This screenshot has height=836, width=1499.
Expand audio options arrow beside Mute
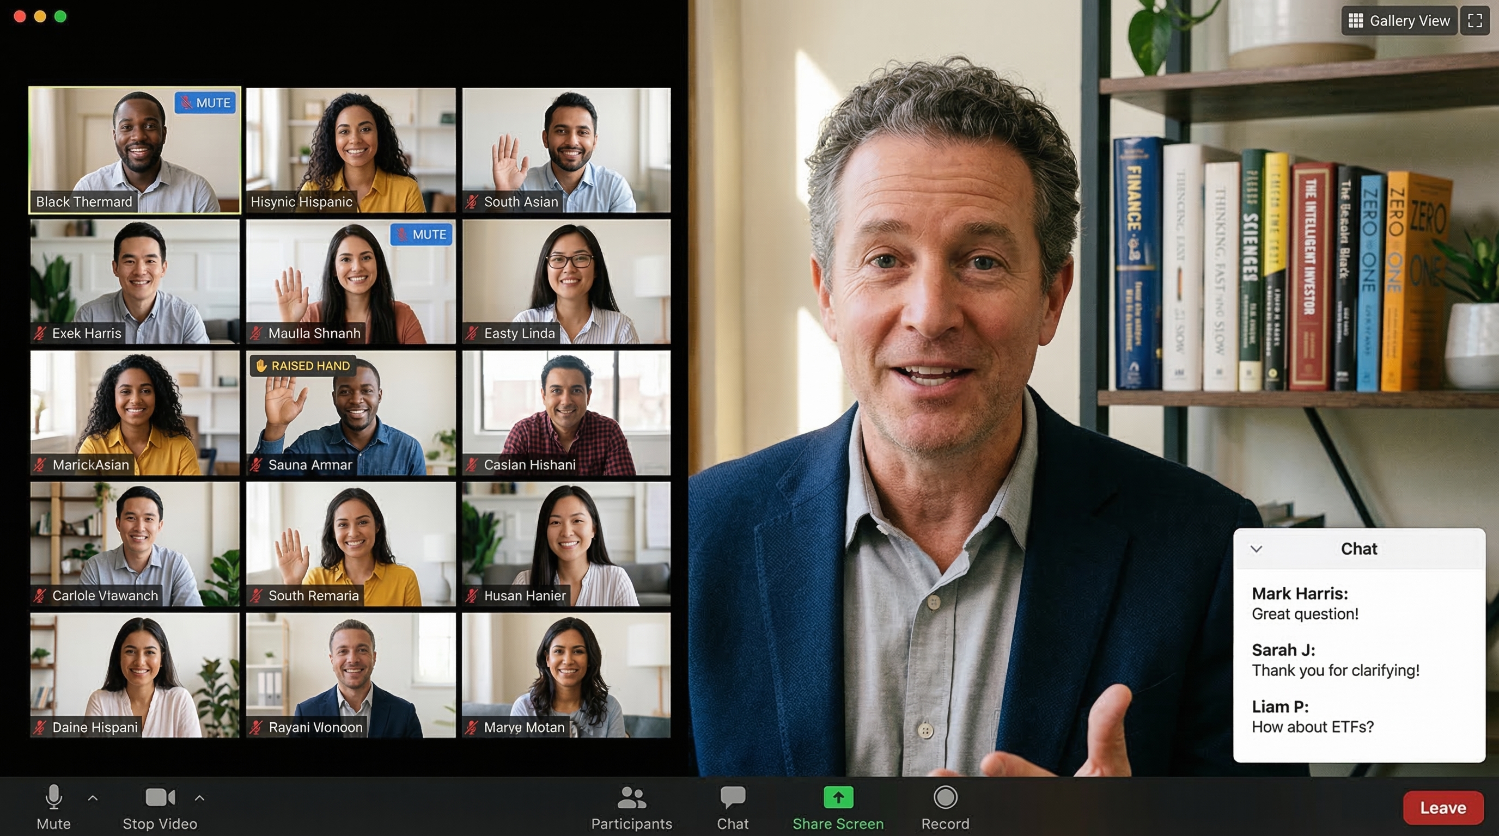pyautogui.click(x=93, y=798)
